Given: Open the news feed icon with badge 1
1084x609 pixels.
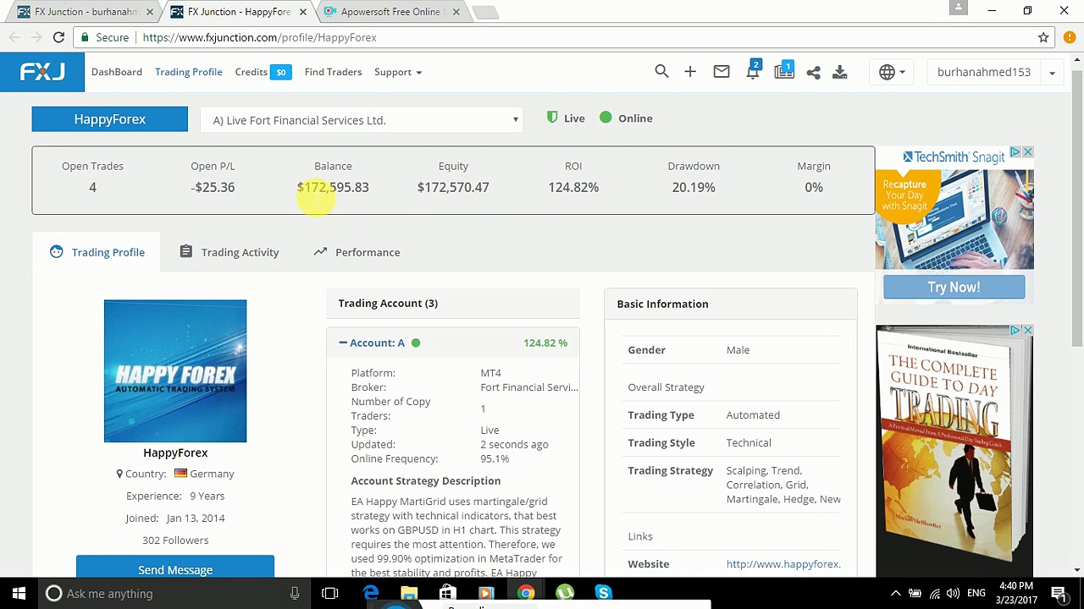Looking at the screenshot, I should pos(784,71).
